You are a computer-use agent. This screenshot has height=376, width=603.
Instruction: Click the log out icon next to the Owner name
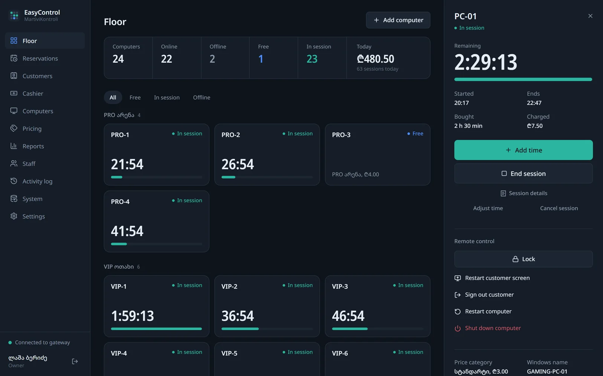[x=75, y=361]
